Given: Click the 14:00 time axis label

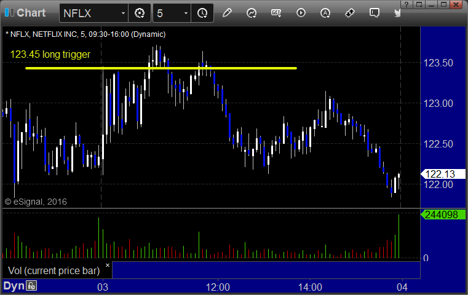Looking at the screenshot, I should (310, 287).
